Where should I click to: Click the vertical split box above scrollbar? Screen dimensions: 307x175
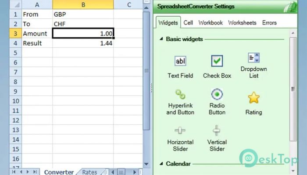coord(146,2)
